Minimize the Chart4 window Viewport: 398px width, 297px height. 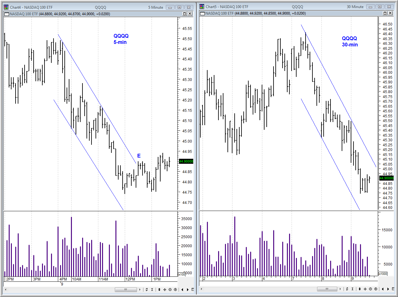[x=170, y=7]
